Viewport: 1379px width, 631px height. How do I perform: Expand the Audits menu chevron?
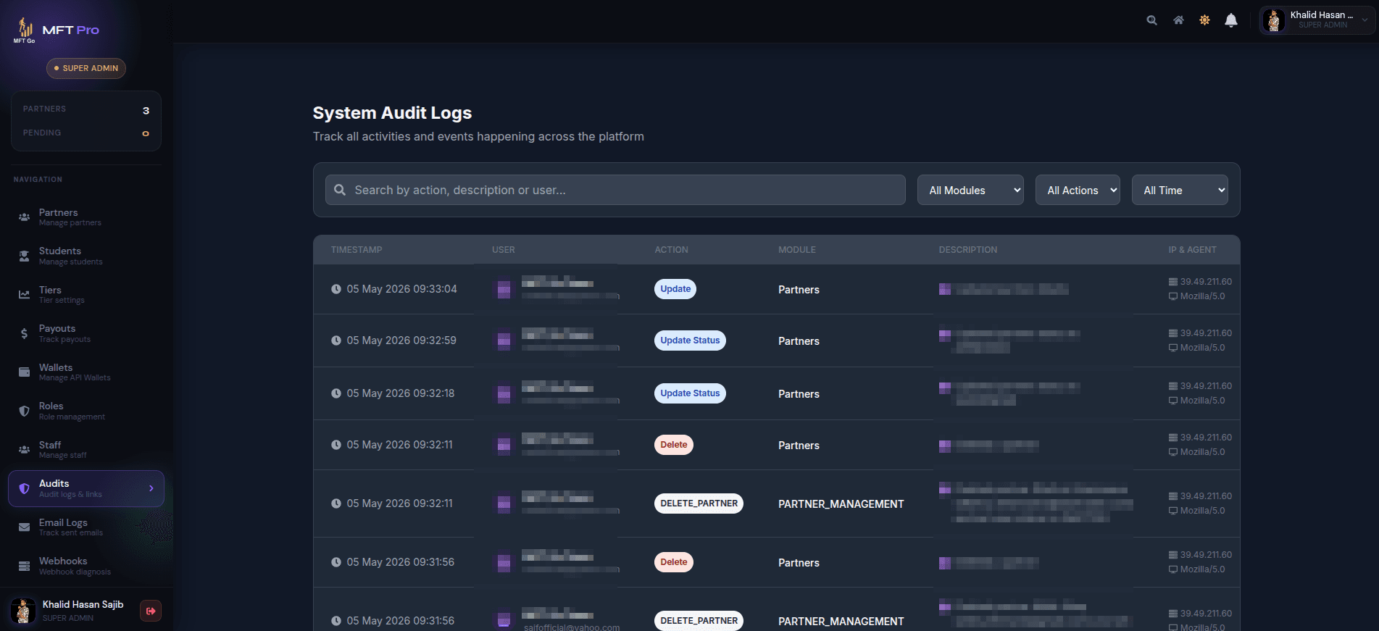[x=151, y=488]
